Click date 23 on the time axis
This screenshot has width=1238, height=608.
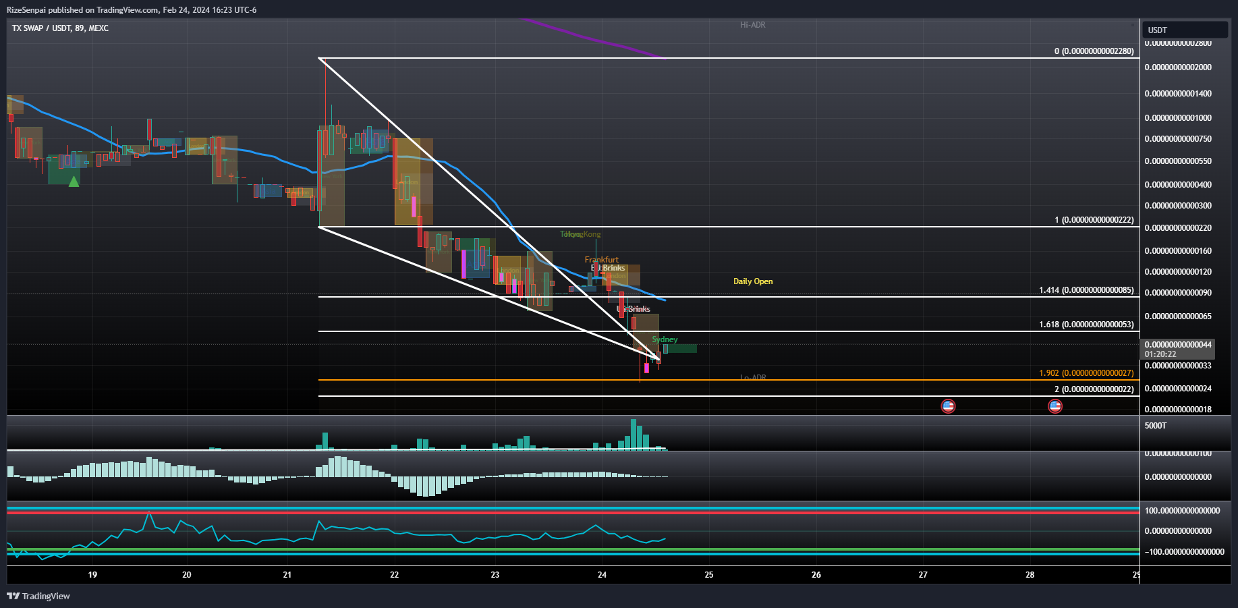point(495,575)
